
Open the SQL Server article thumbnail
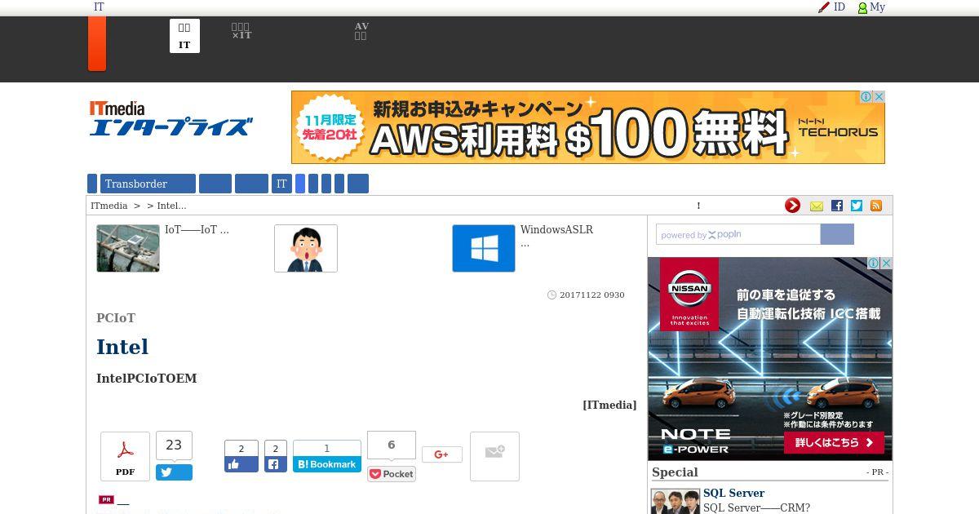click(676, 501)
